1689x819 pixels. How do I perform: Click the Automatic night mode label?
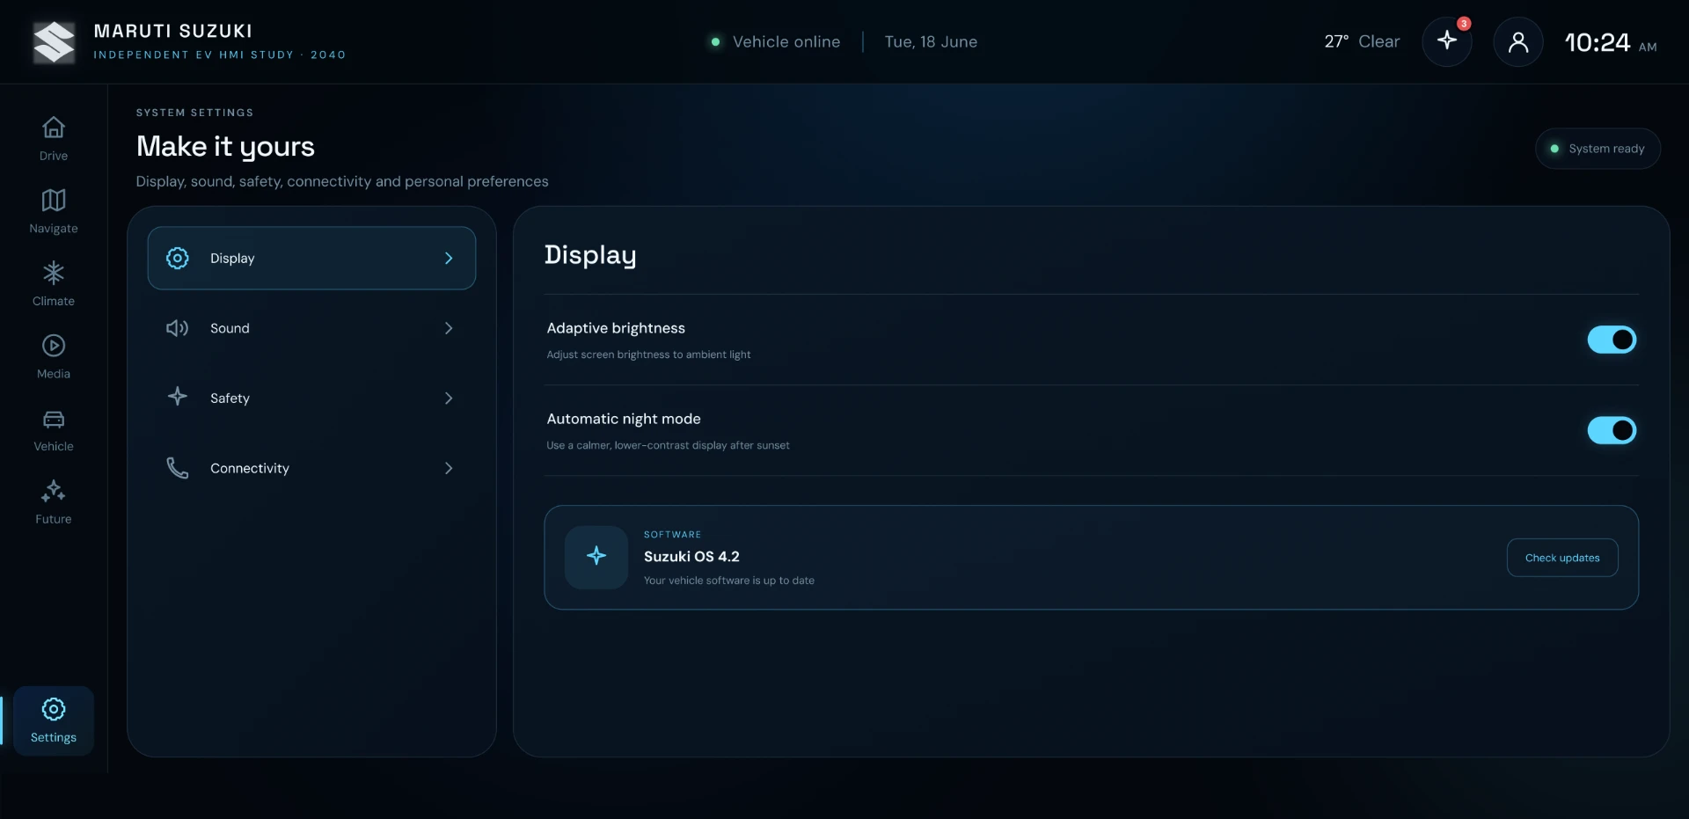tap(624, 419)
